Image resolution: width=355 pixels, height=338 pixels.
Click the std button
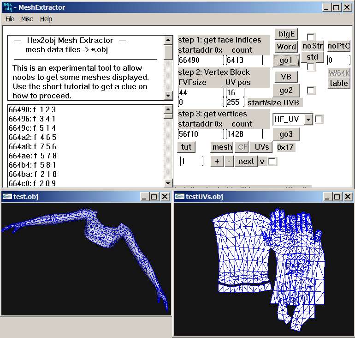pyautogui.click(x=312, y=57)
